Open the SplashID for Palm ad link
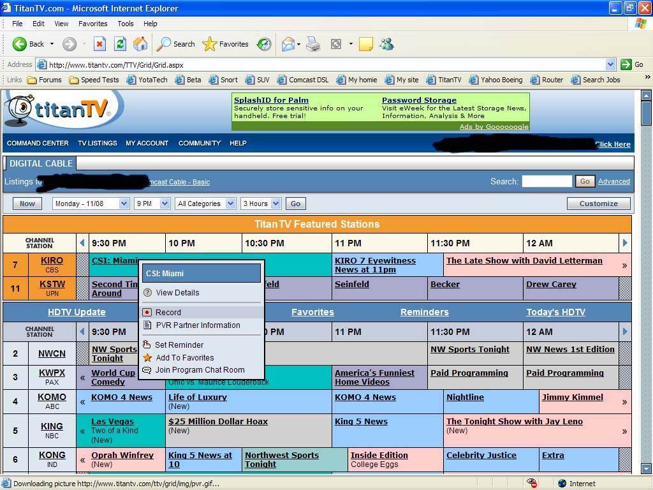The width and height of the screenshot is (653, 490). (x=271, y=100)
